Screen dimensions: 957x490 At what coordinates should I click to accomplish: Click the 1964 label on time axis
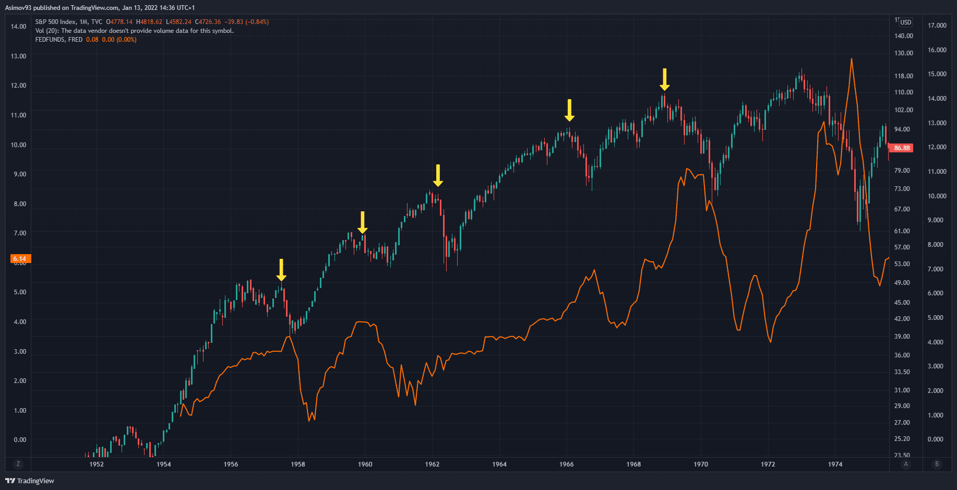click(499, 464)
